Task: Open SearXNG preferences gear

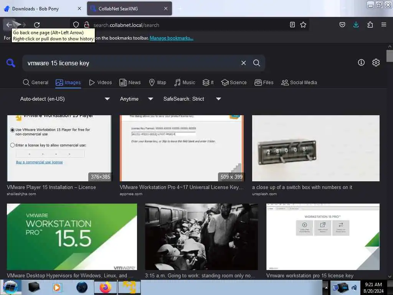Action: (376, 63)
